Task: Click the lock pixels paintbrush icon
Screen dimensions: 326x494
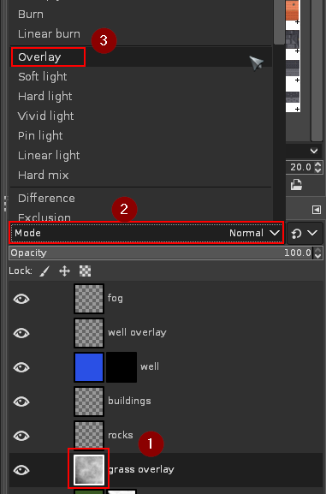Action: coord(45,271)
